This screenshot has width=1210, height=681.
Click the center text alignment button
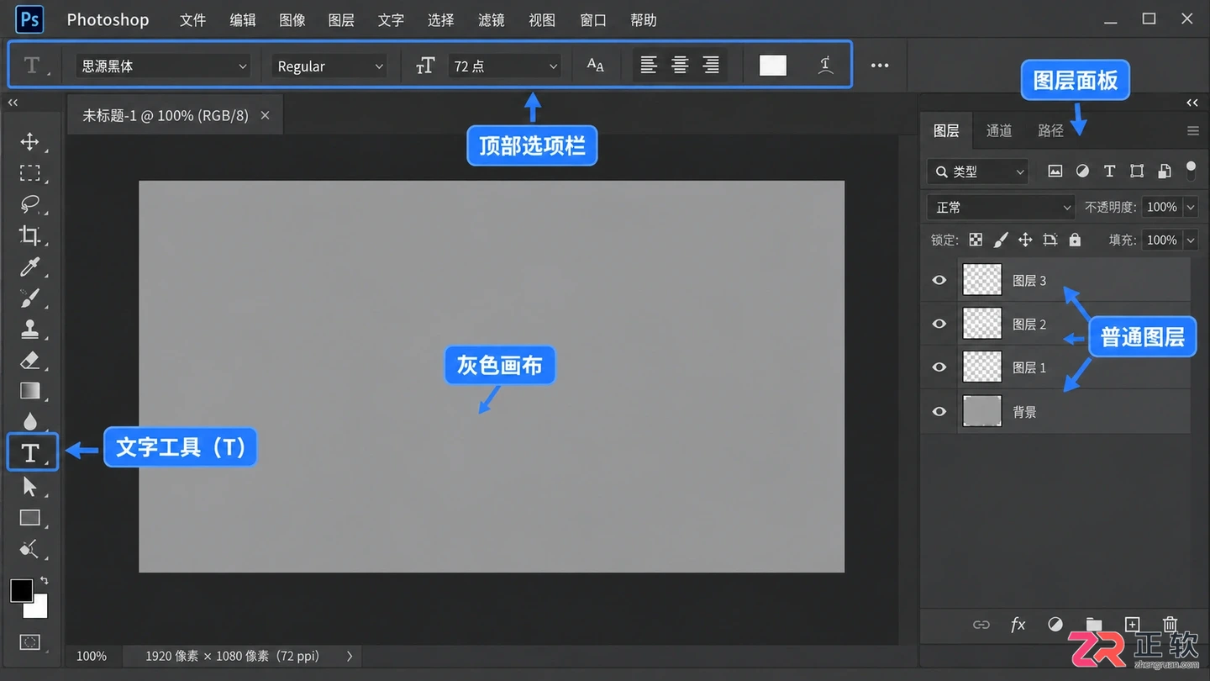click(x=680, y=66)
